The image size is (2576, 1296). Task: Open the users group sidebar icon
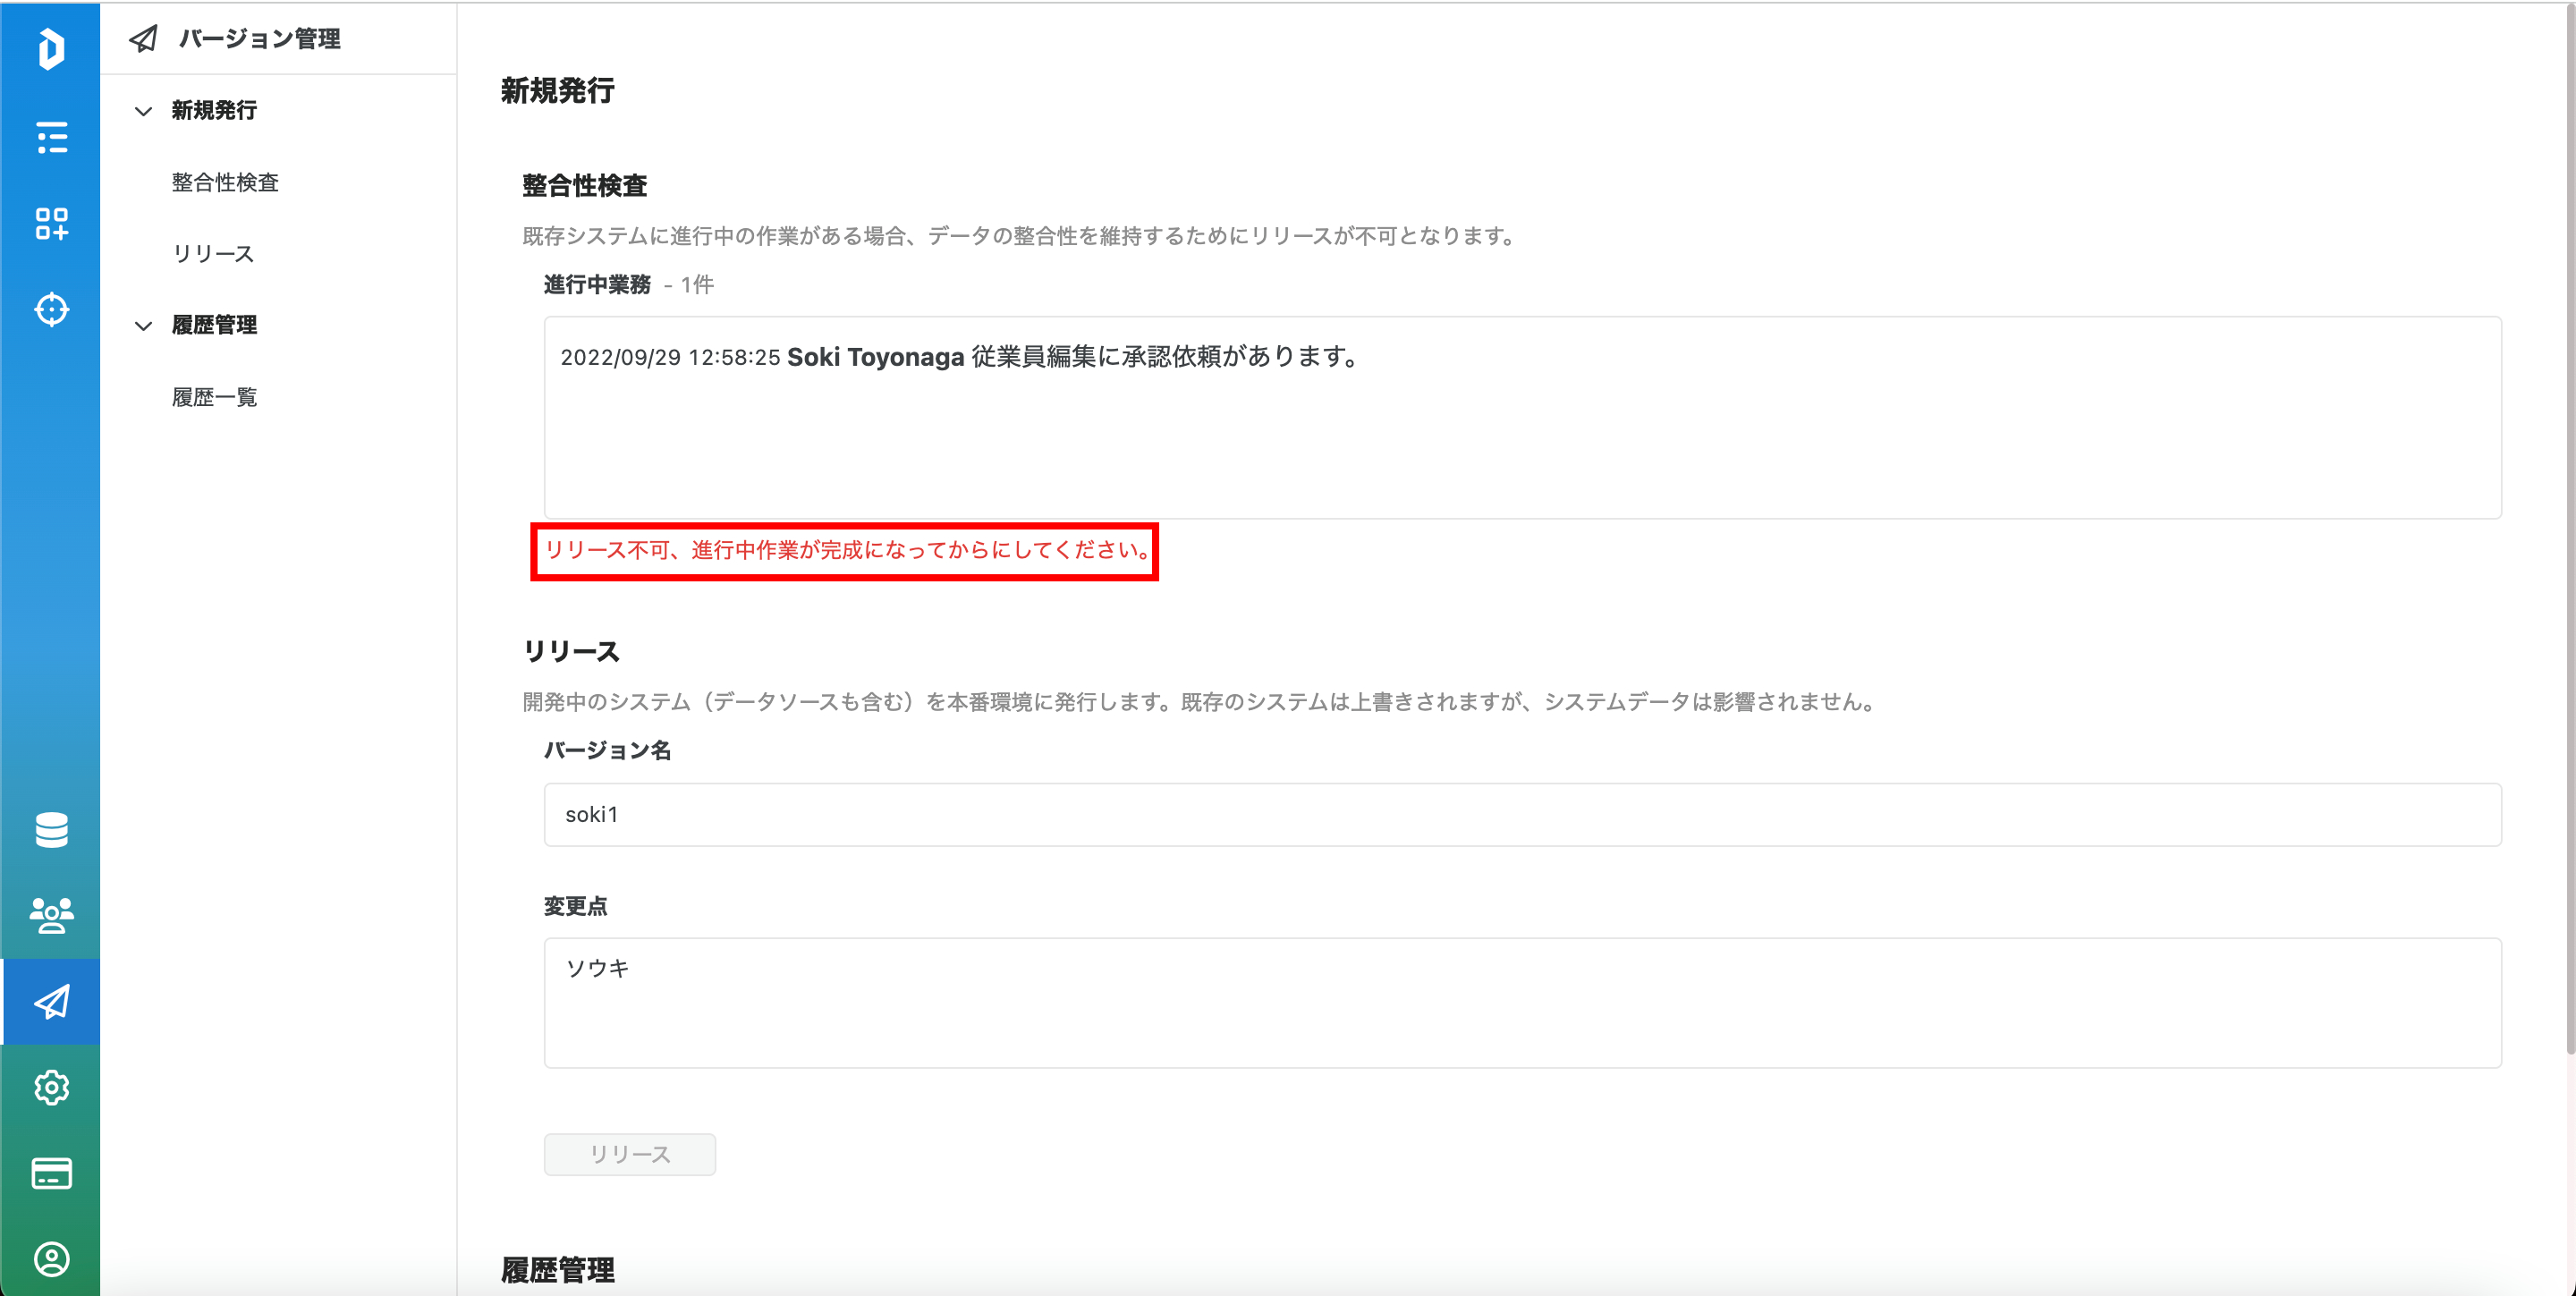pyautogui.click(x=51, y=915)
